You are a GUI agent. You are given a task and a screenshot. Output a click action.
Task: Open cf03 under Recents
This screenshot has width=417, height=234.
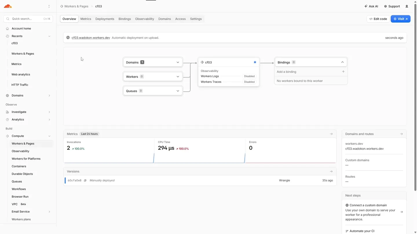(14, 43)
